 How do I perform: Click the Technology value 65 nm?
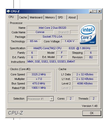coord(34,41)
